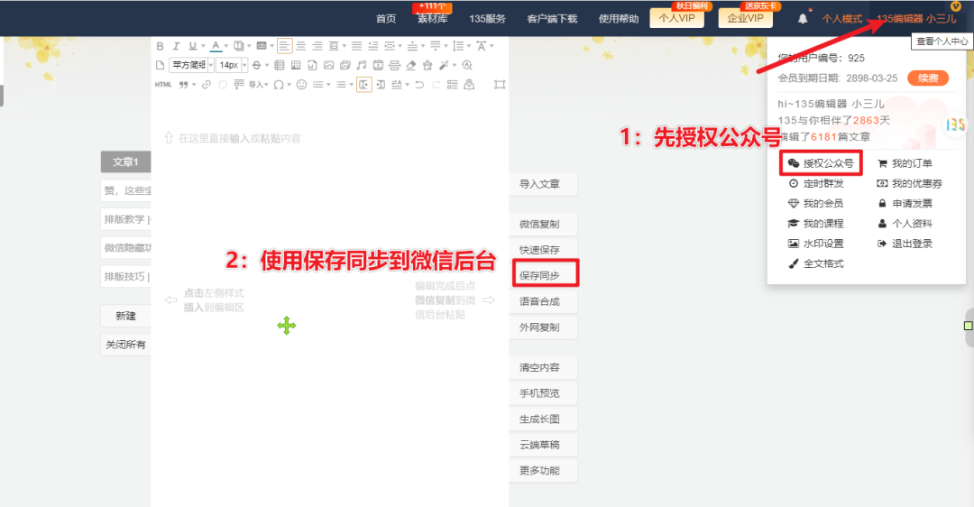Open special characters omega menu

point(279,85)
